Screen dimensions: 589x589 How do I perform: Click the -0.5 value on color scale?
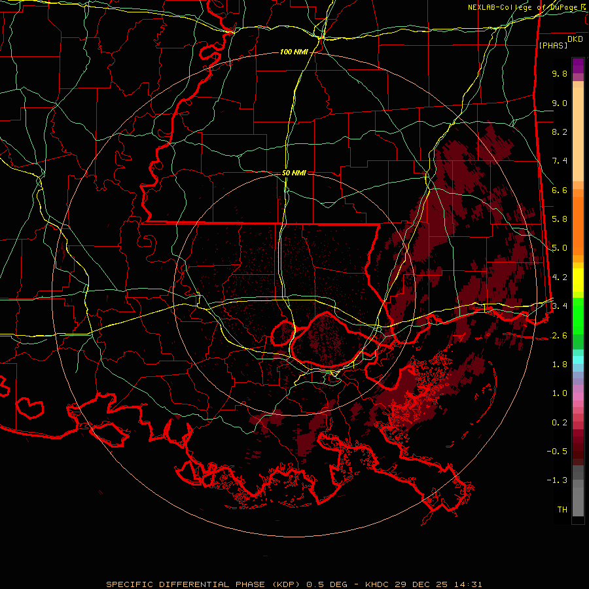click(x=557, y=452)
